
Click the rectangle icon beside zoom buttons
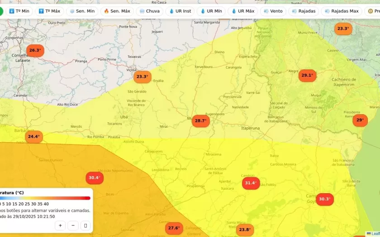click(x=85, y=225)
